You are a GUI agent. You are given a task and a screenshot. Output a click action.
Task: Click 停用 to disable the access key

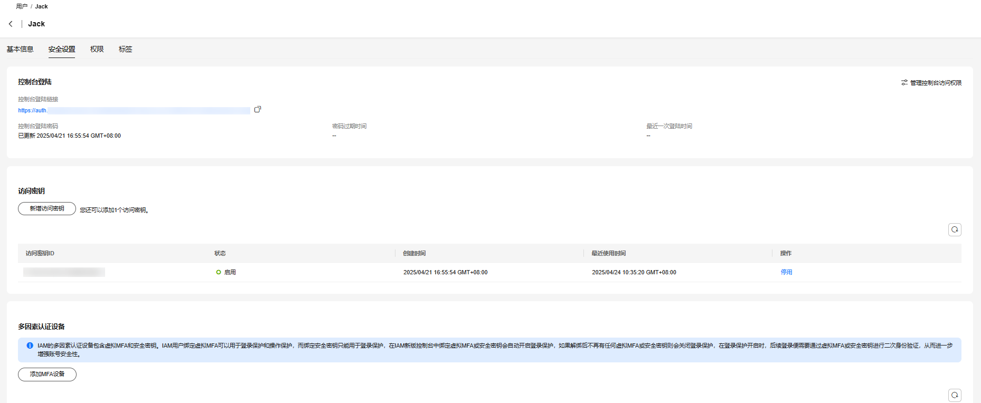[786, 272]
